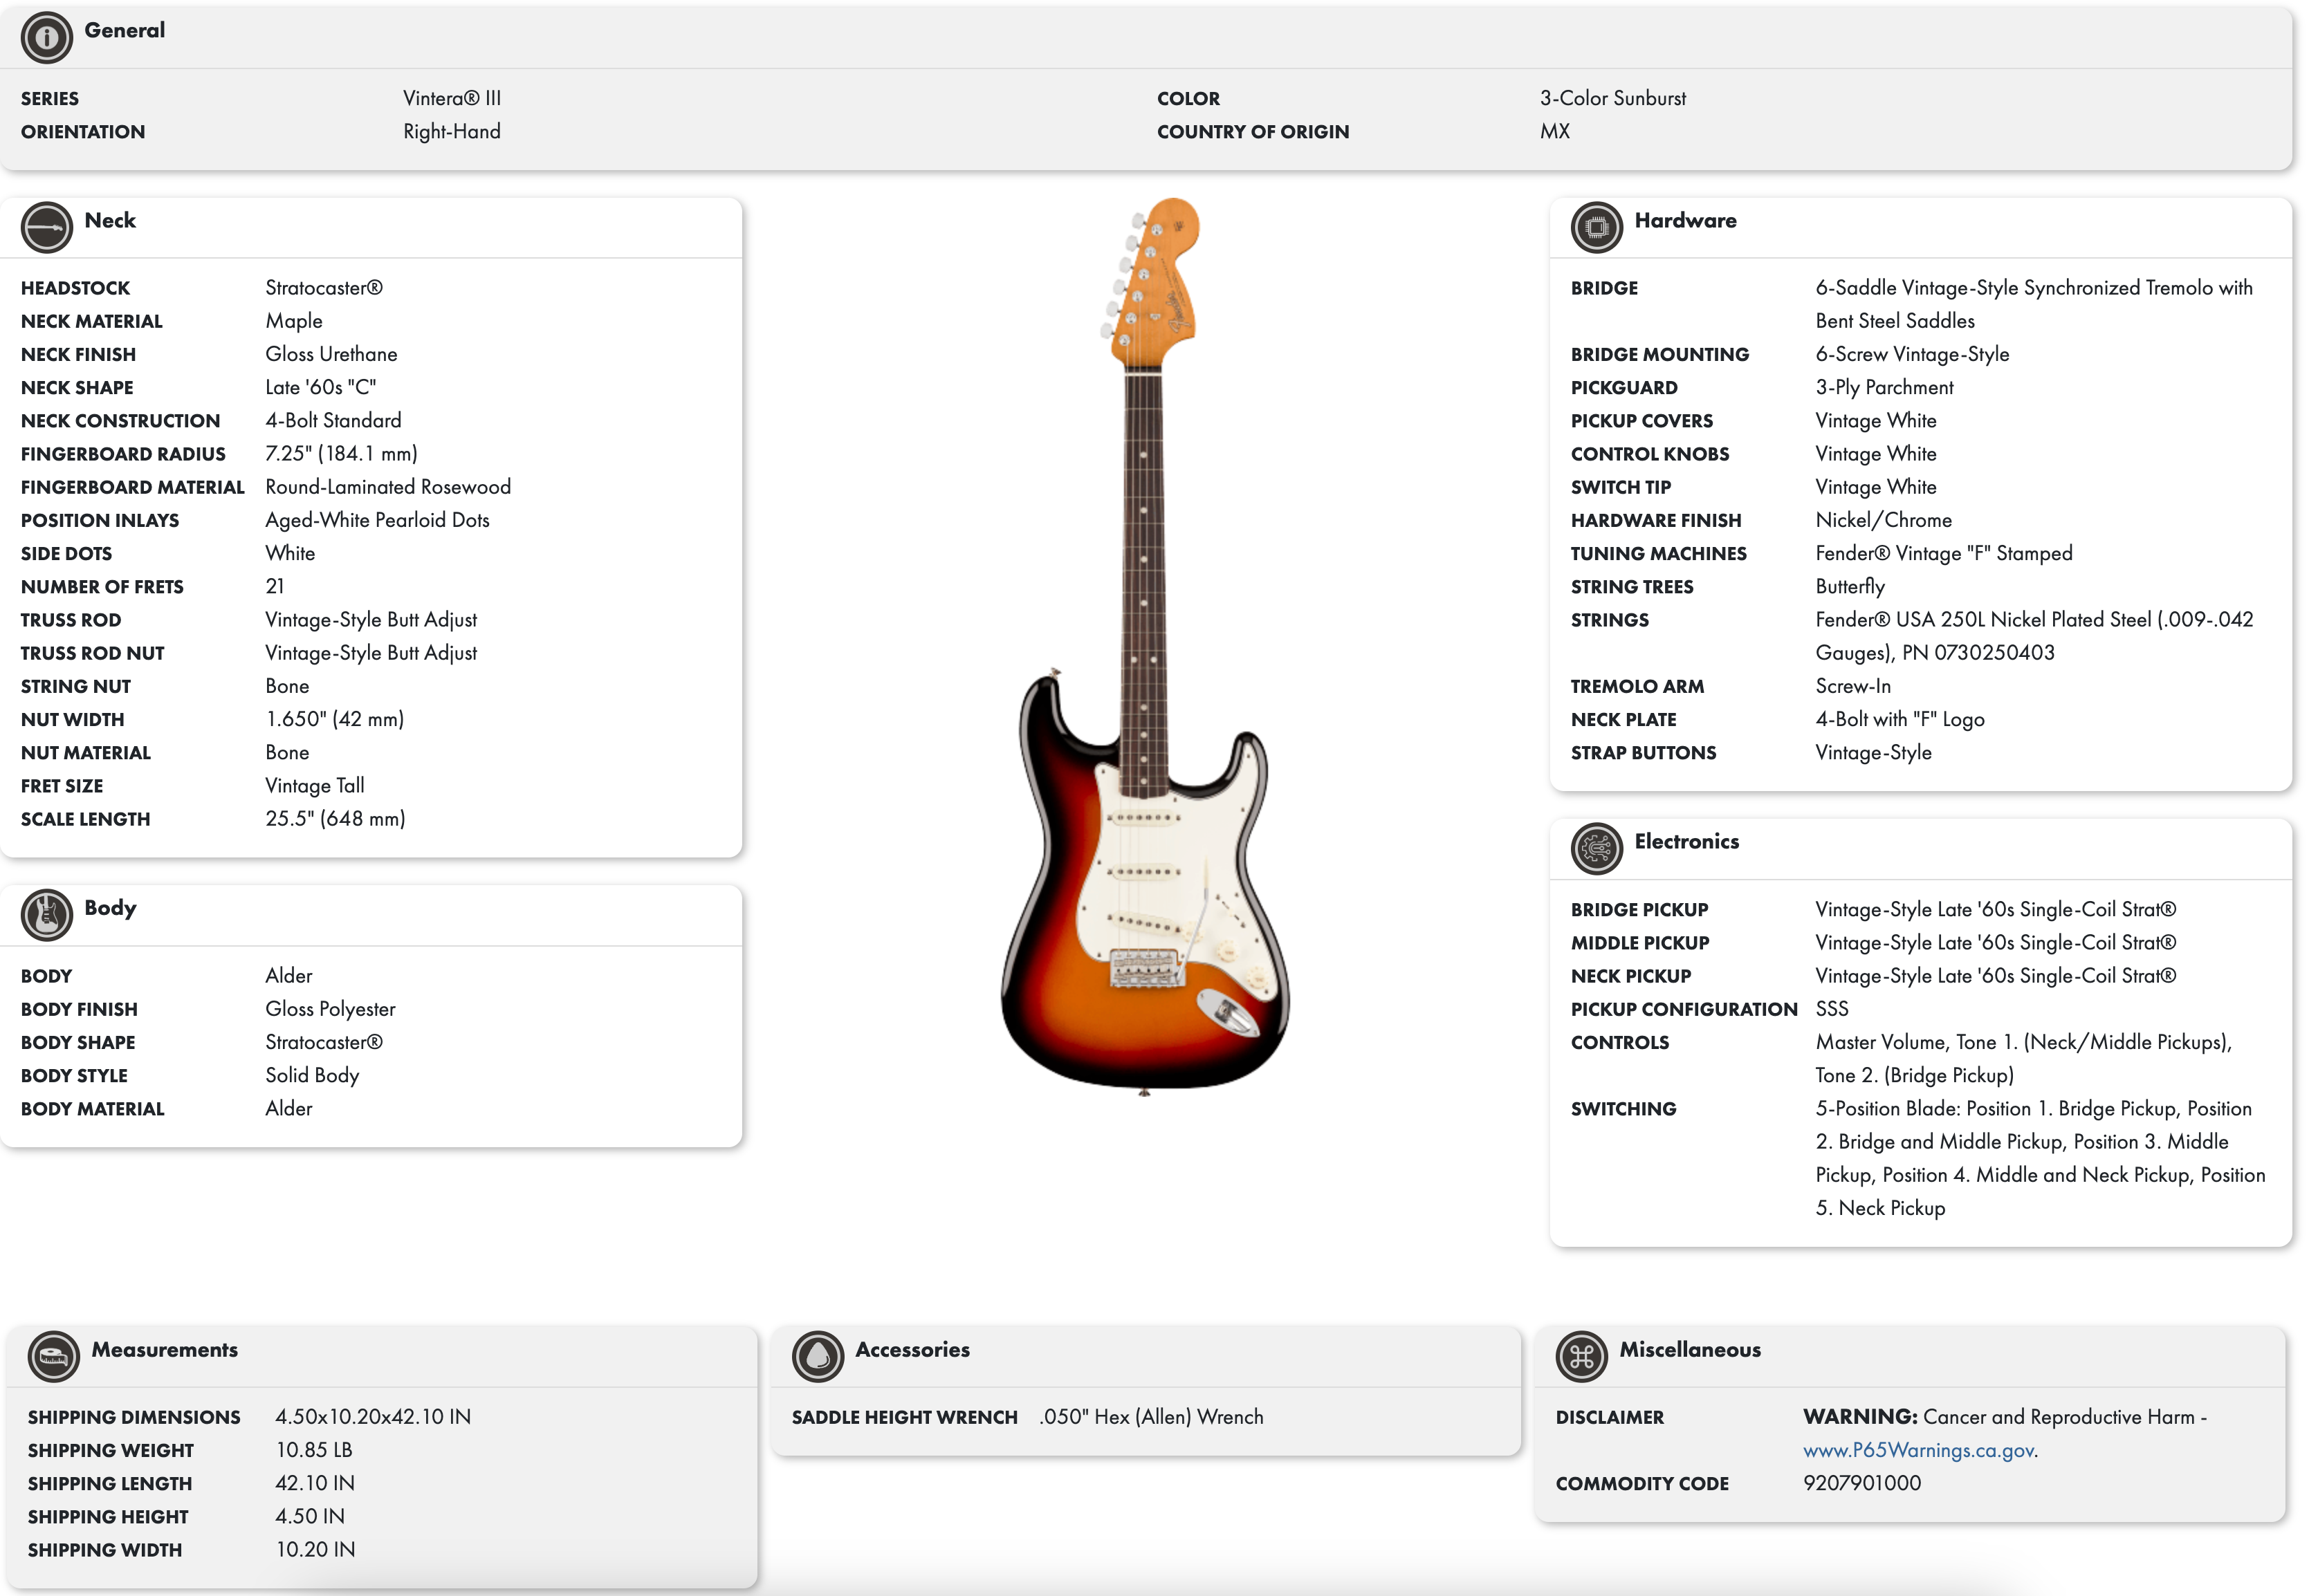Viewport: 2309px width, 1596px height.
Task: Click the Neck section heading
Action: (110, 220)
